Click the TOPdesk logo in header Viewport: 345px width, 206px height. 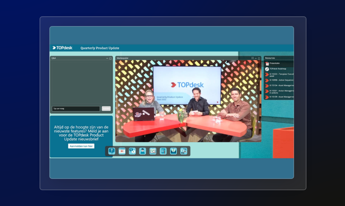62,48
